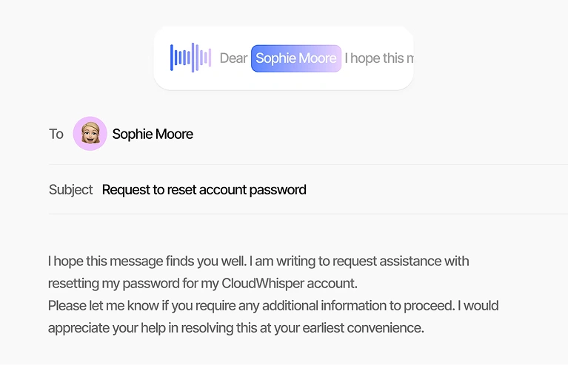Click the Sophie Moore recipient name
The width and height of the screenshot is (568, 365).
[153, 134]
